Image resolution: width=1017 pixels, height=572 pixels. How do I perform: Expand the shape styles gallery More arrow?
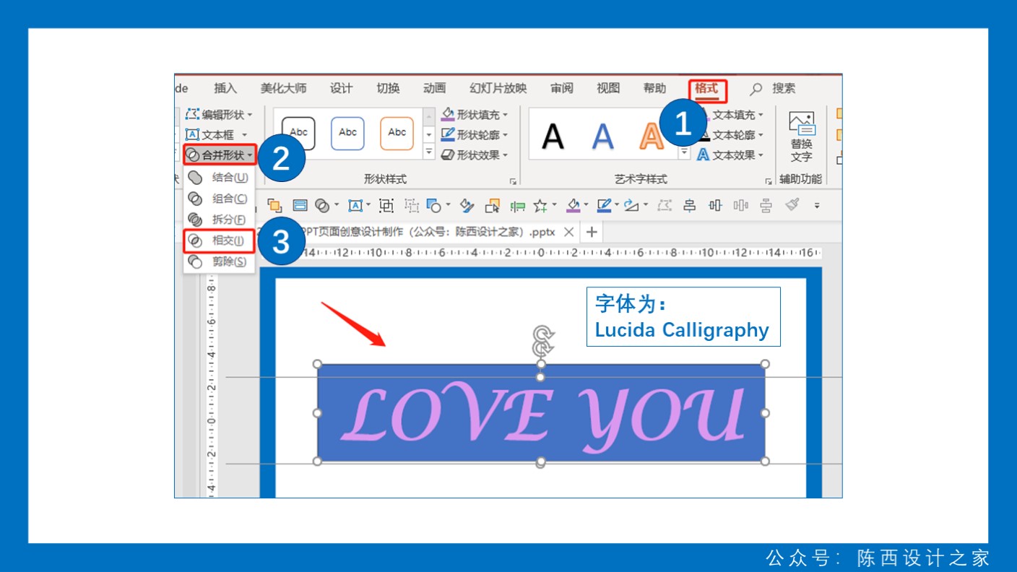tap(429, 152)
